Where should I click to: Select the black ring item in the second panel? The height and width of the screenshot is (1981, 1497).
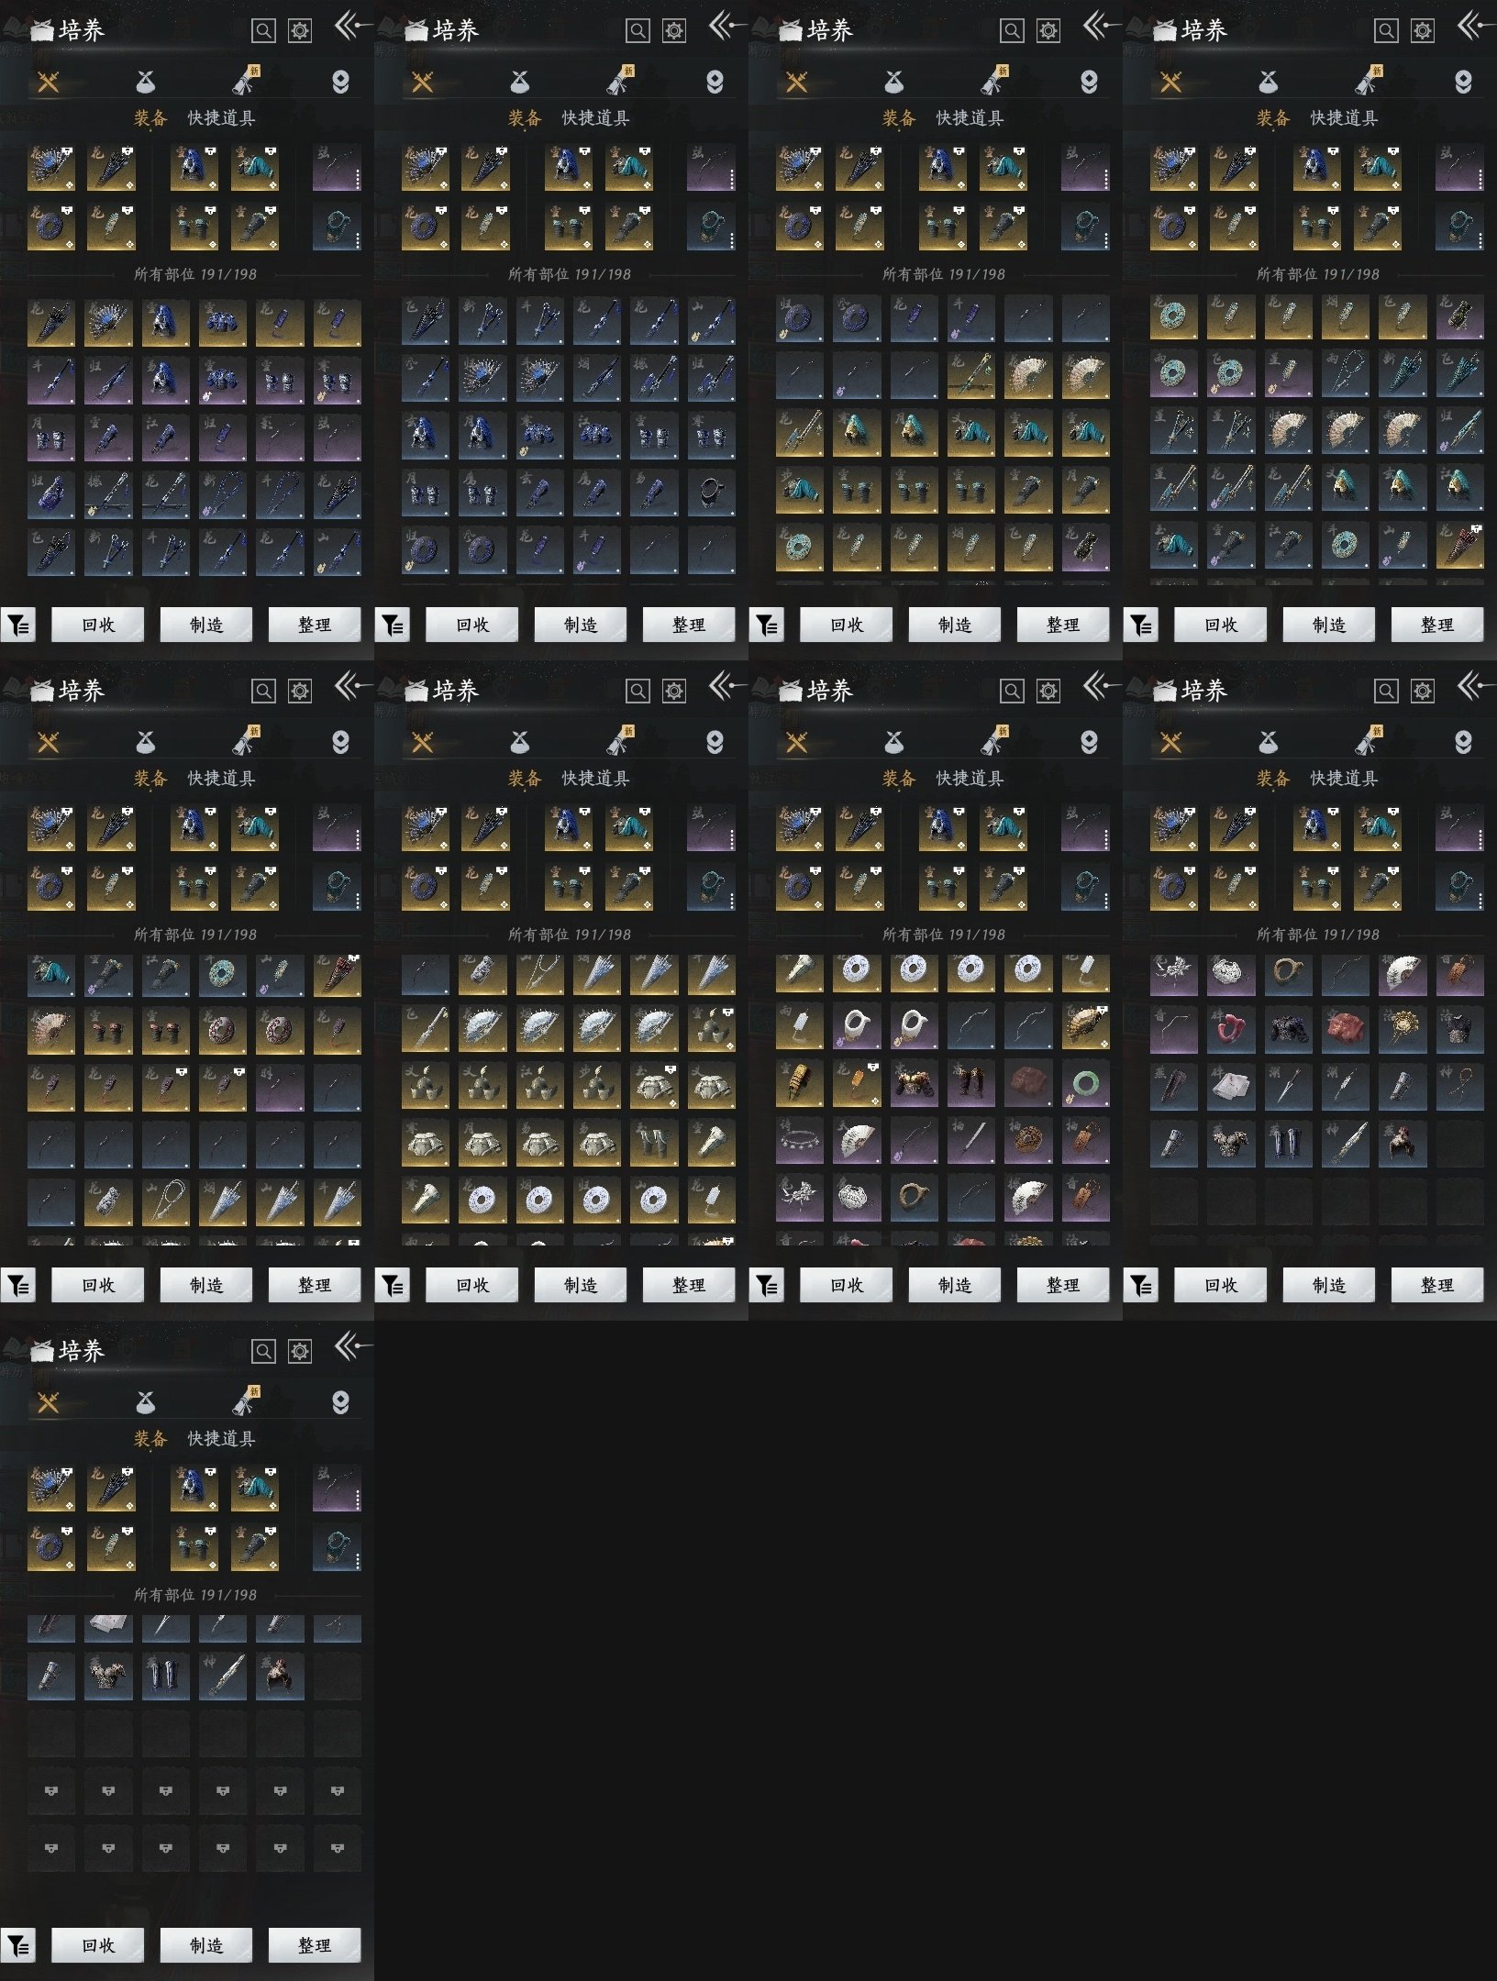[711, 493]
